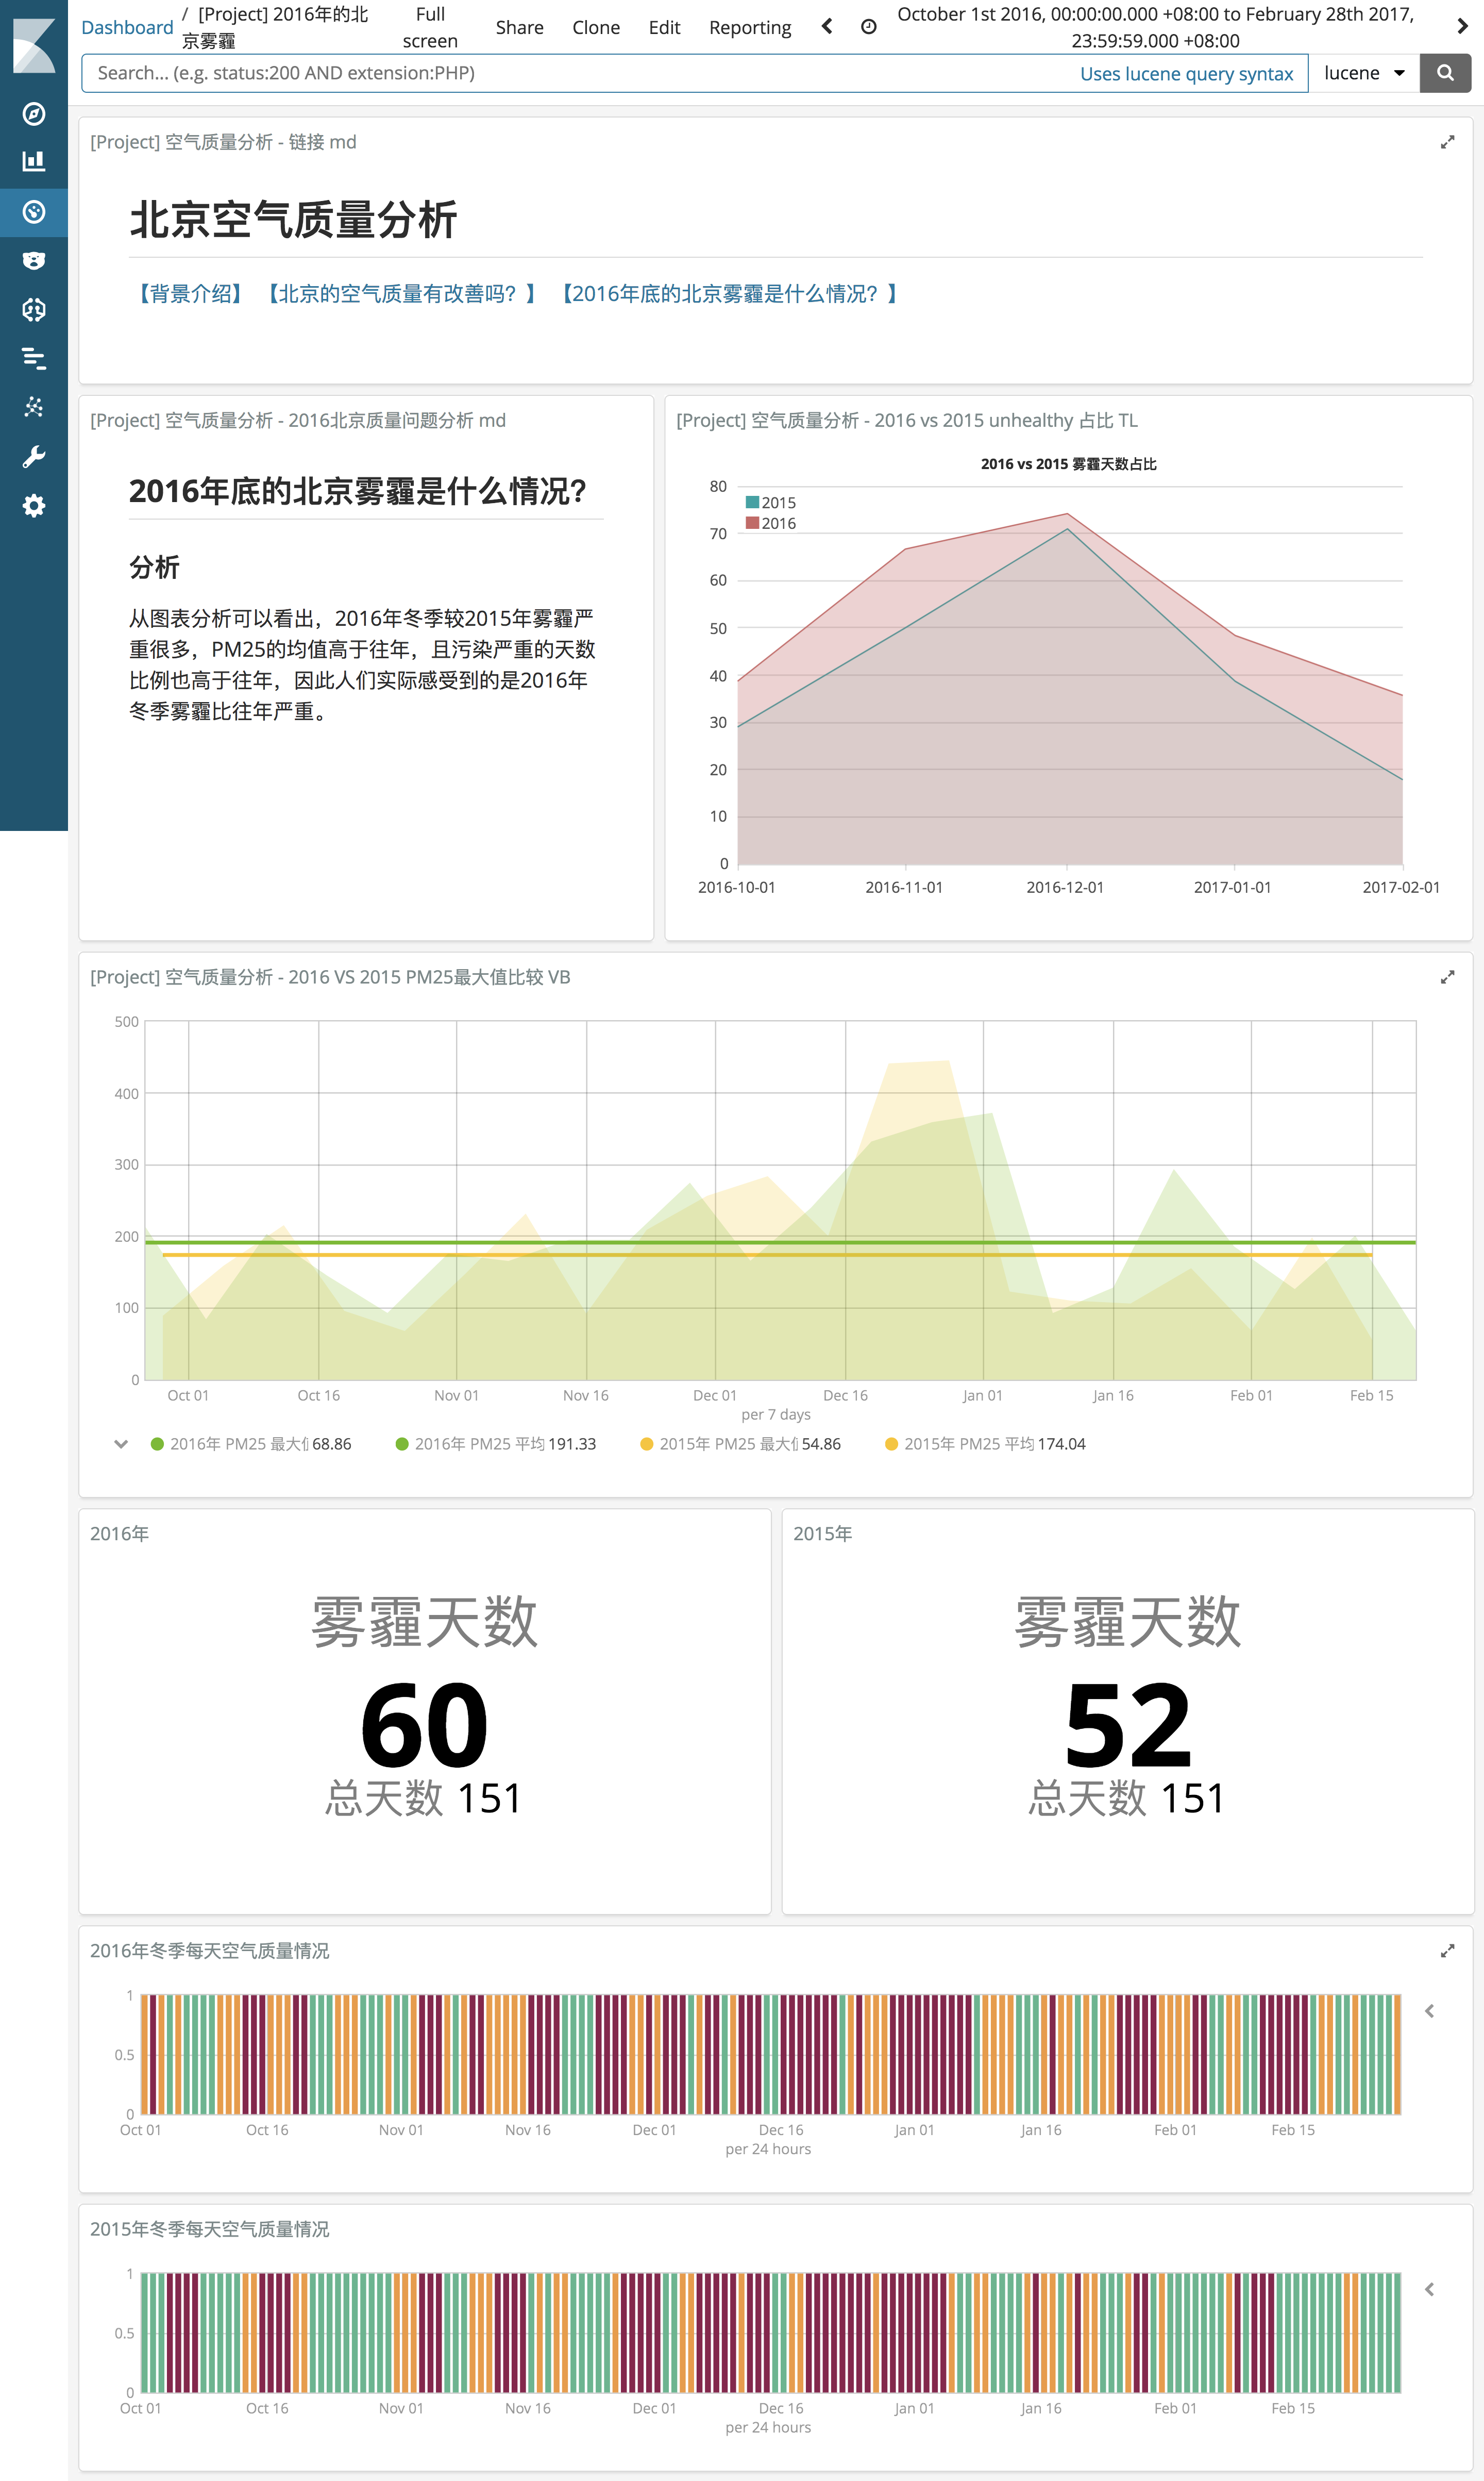The image size is (1484, 2481).
Task: Open lucene query language dropdown
Action: (1364, 73)
